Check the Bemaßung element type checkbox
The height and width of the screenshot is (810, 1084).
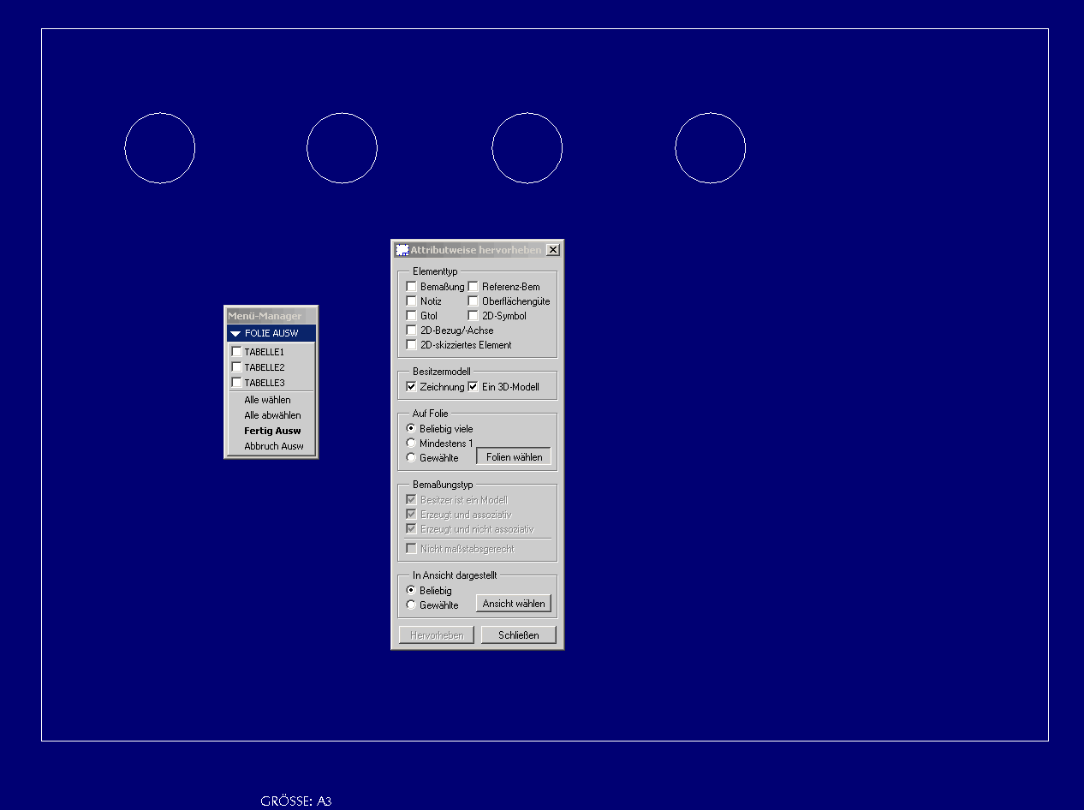[x=412, y=287]
